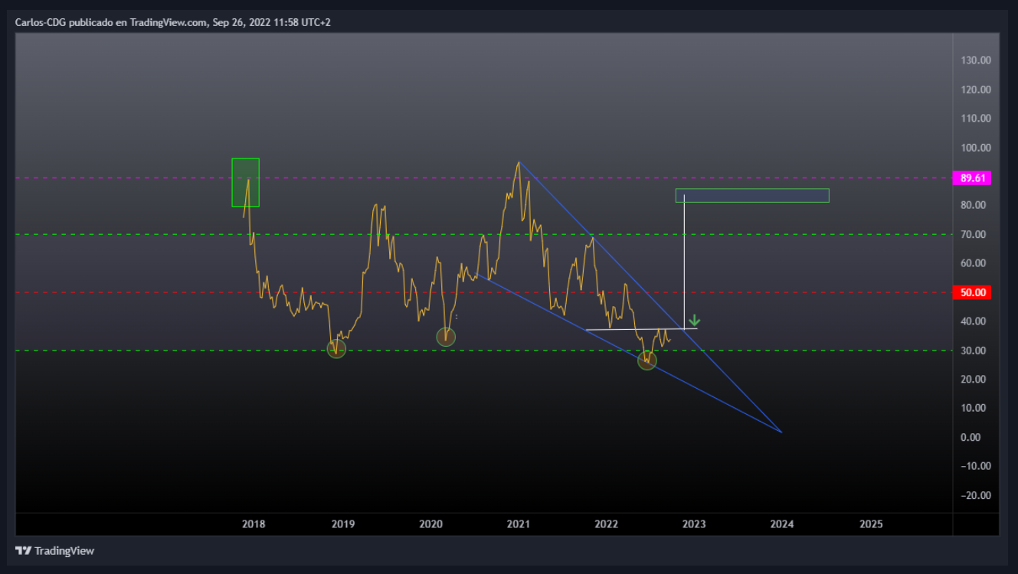Click the 2018 time axis label
The image size is (1018, 574).
(x=254, y=524)
